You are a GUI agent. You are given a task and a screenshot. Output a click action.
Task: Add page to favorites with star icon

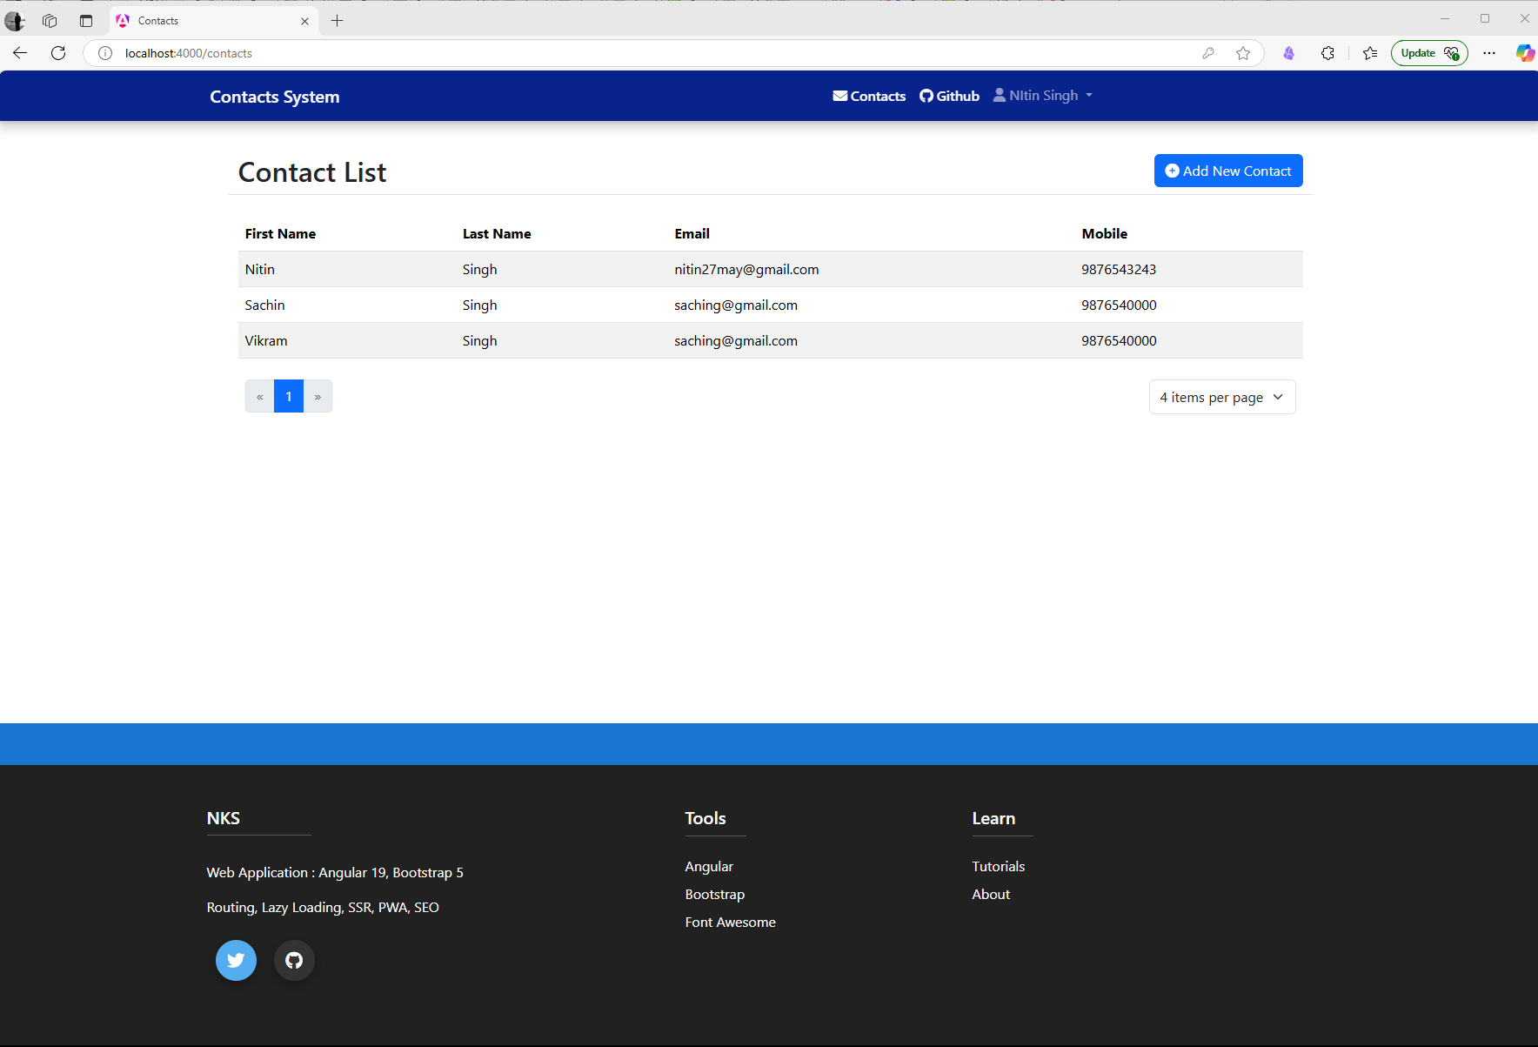coord(1243,53)
